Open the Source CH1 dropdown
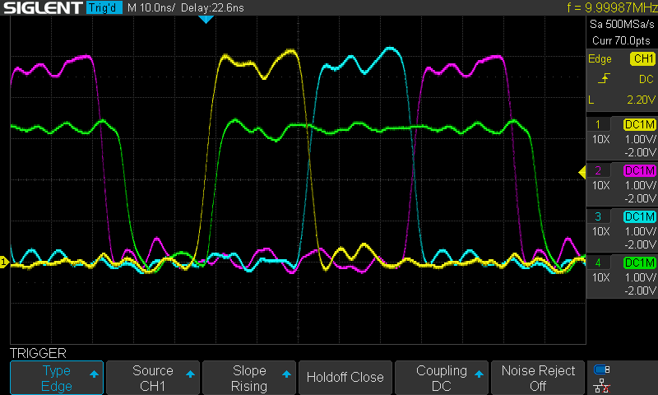 pos(153,378)
